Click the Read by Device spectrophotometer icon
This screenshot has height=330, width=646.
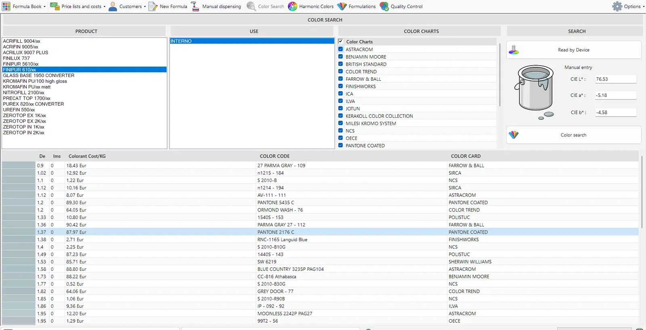[x=514, y=50]
